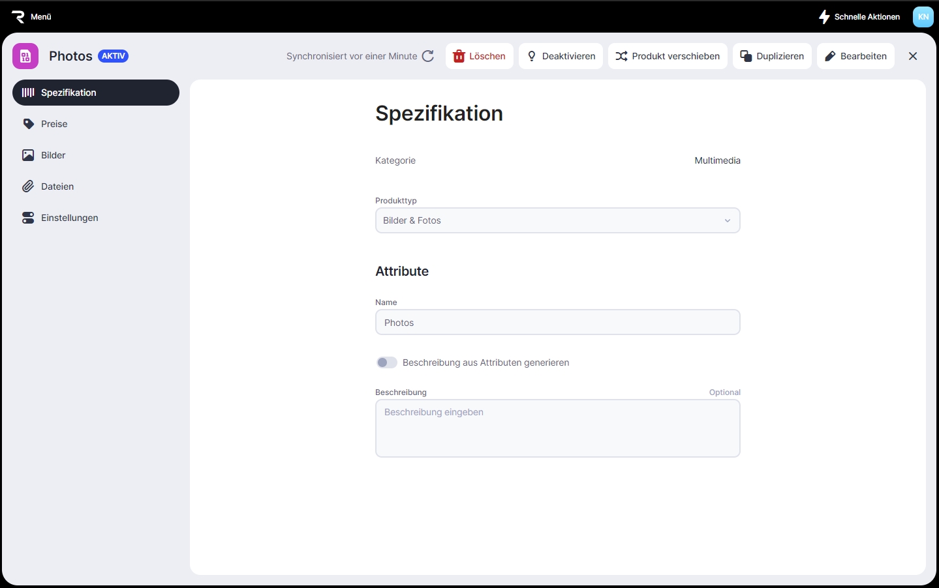
Task: Click the Preise tag icon
Action: click(28, 124)
